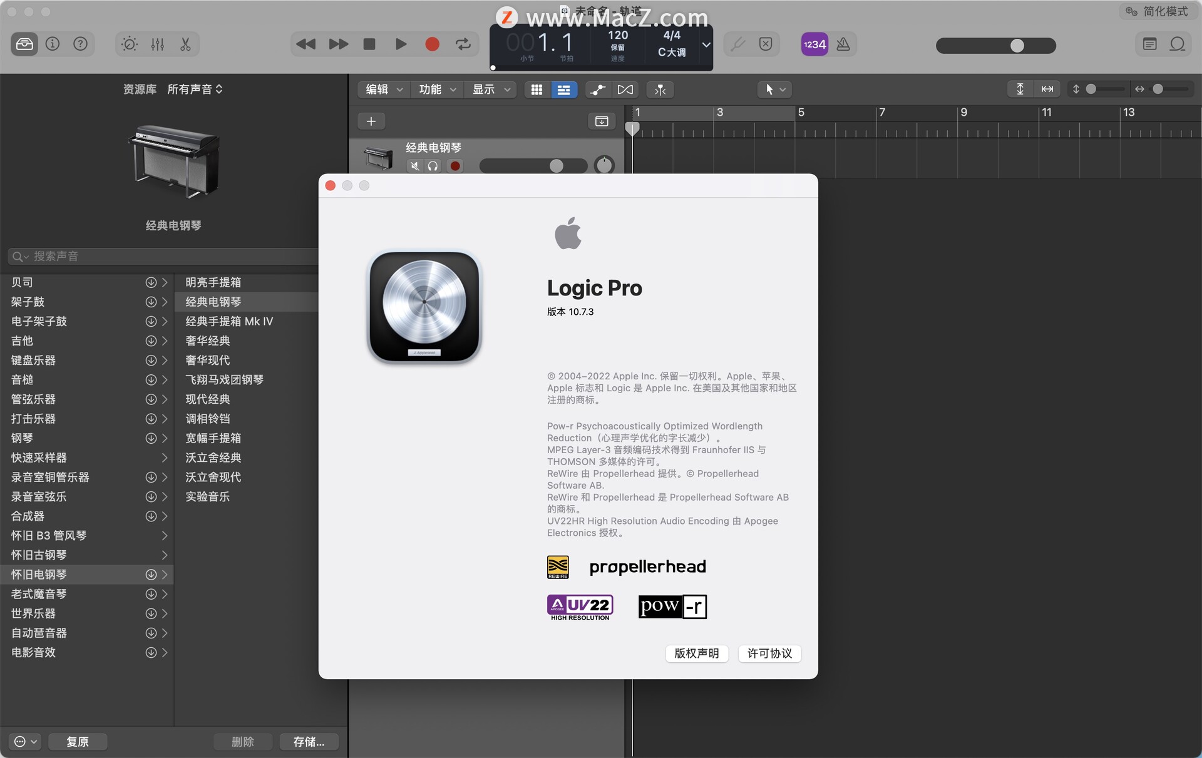Viewport: 1202px width, 758px height.
Task: Download the 吉他 category sounds
Action: click(x=151, y=341)
